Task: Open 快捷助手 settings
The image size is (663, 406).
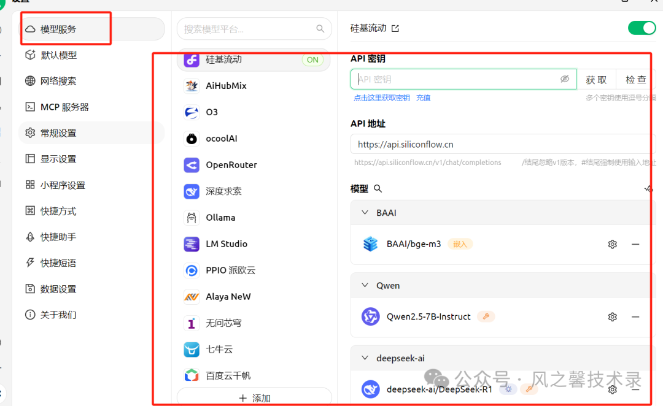Action: (x=91, y=237)
